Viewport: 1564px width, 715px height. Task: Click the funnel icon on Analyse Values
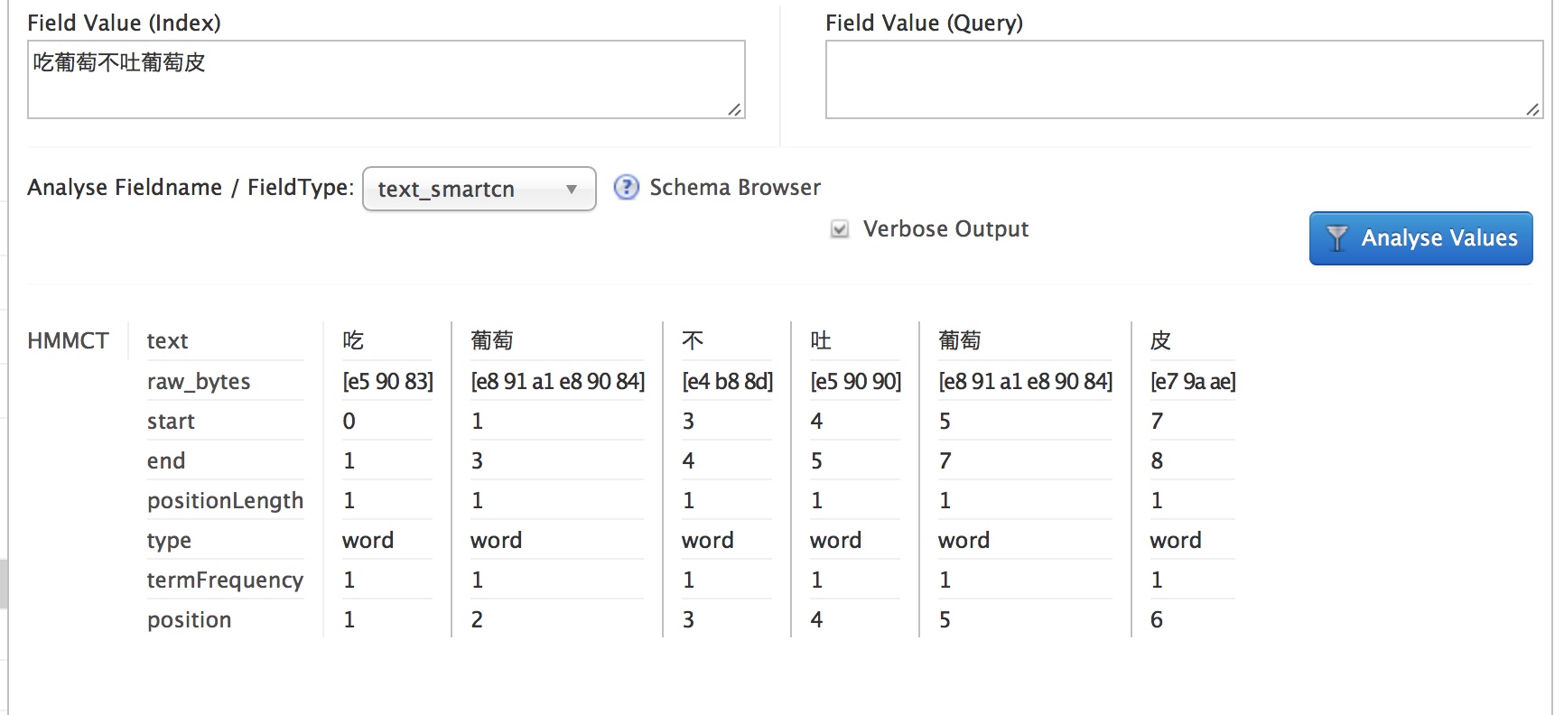click(1336, 238)
